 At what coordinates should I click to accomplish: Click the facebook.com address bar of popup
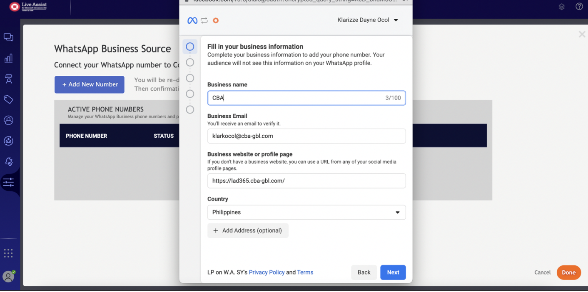[x=296, y=1]
